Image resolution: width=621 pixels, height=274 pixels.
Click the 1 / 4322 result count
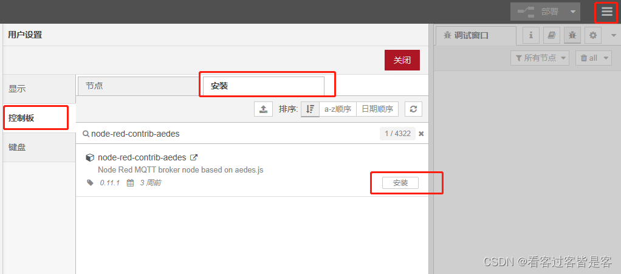click(397, 134)
